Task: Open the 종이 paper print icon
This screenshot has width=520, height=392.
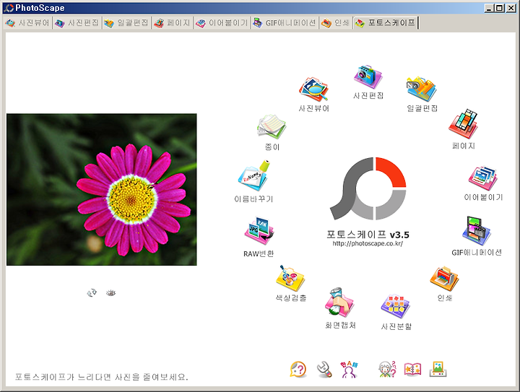Action: coord(272,127)
